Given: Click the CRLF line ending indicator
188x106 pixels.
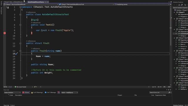Looking at the screenshot, I should [169, 87].
